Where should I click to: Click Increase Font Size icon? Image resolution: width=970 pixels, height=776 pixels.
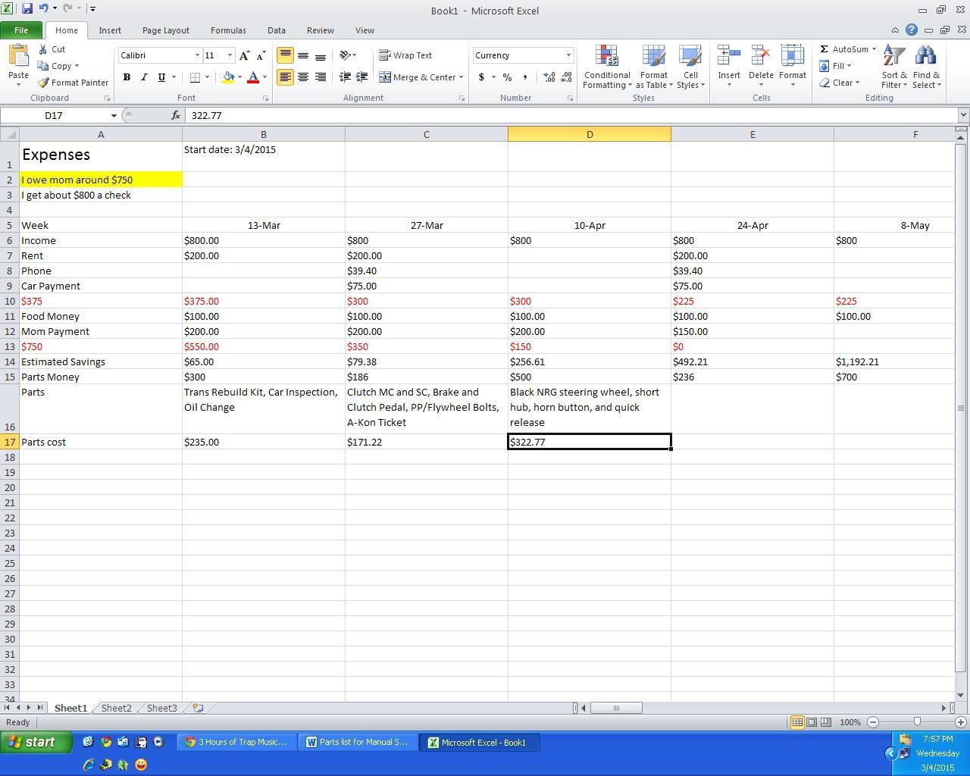point(244,55)
